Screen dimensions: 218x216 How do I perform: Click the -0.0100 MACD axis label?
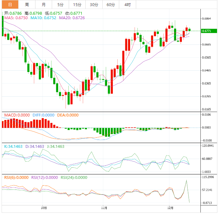(207, 140)
